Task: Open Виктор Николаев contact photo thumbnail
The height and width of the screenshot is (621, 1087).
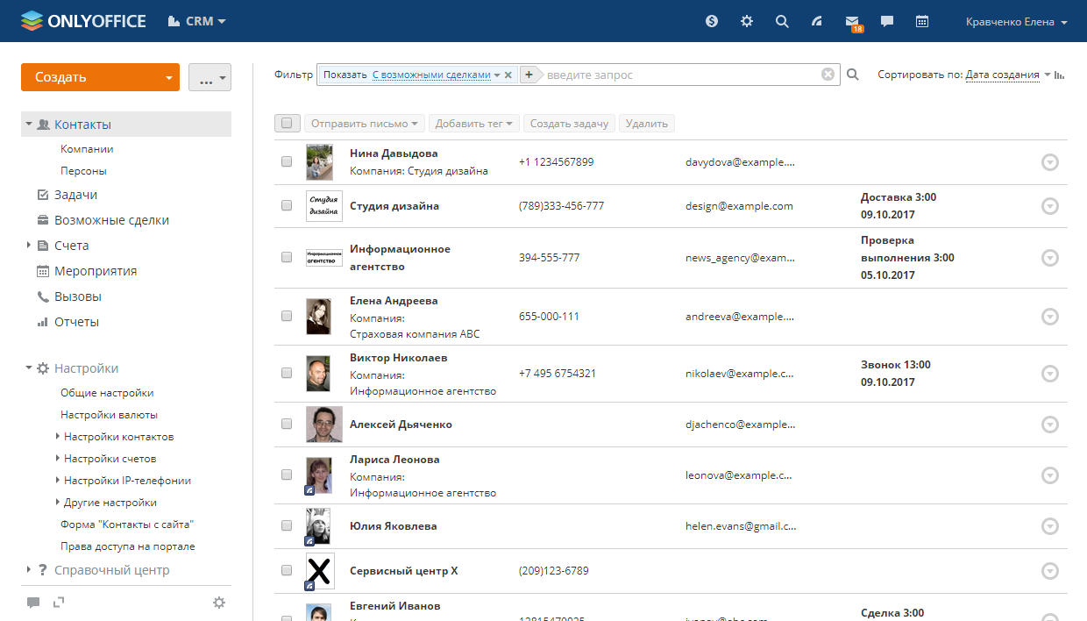Action: (318, 374)
